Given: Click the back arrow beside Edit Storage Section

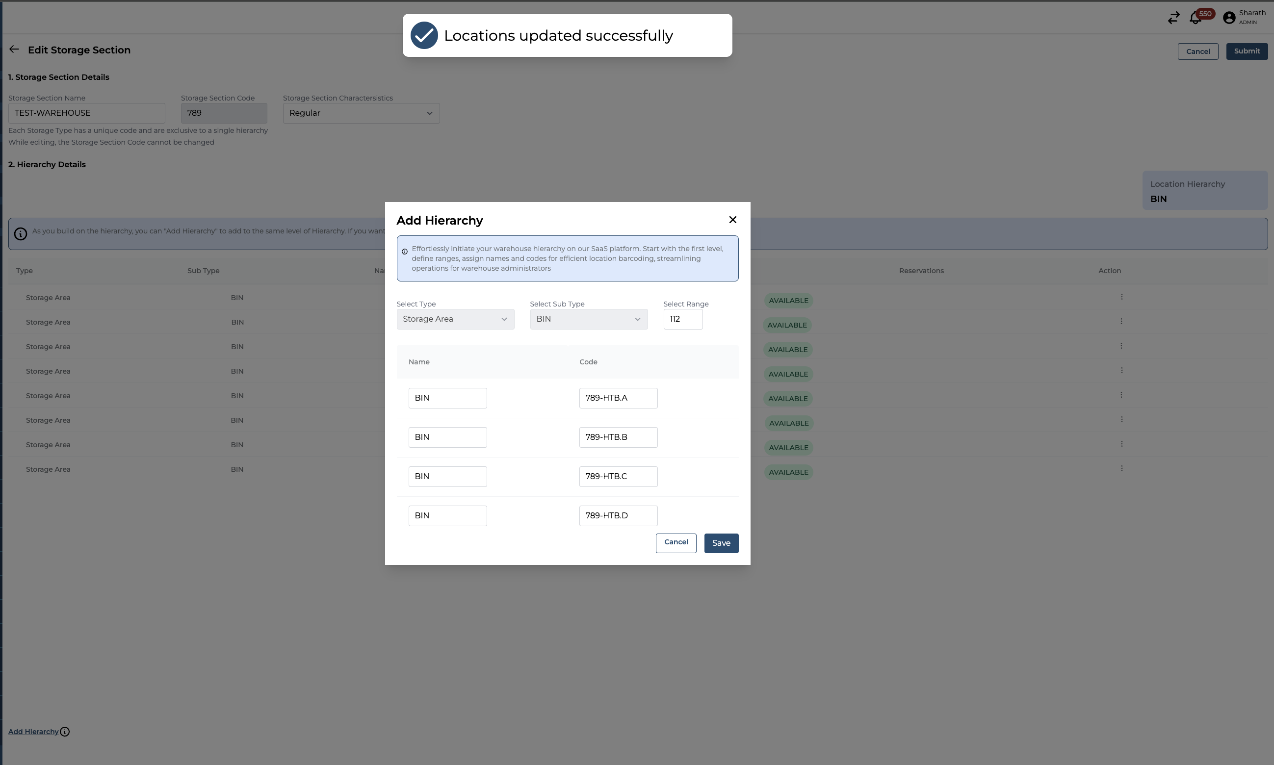Looking at the screenshot, I should click(x=14, y=50).
